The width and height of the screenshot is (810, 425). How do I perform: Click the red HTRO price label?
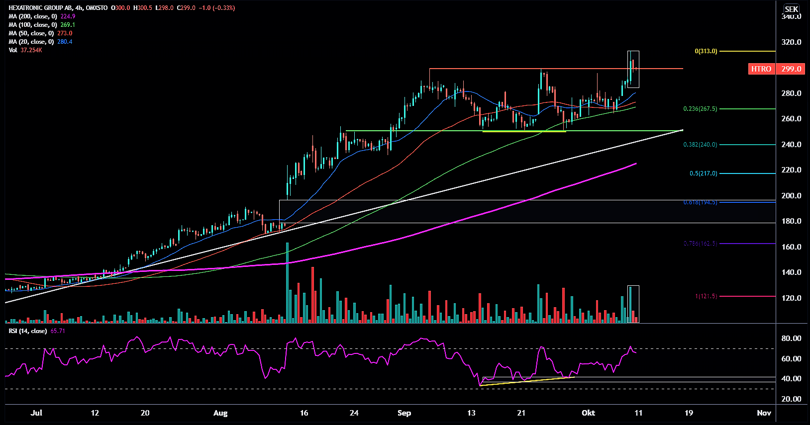[761, 69]
